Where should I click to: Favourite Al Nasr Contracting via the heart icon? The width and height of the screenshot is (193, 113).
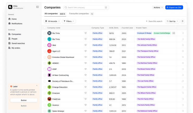click(x=85, y=75)
